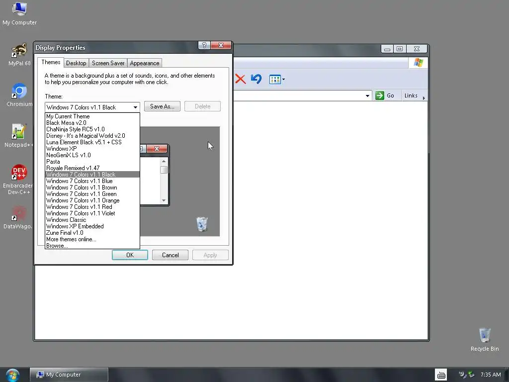Select the Recycle Bin desktop icon
Viewport: 509px width, 382px height.
(x=484, y=339)
